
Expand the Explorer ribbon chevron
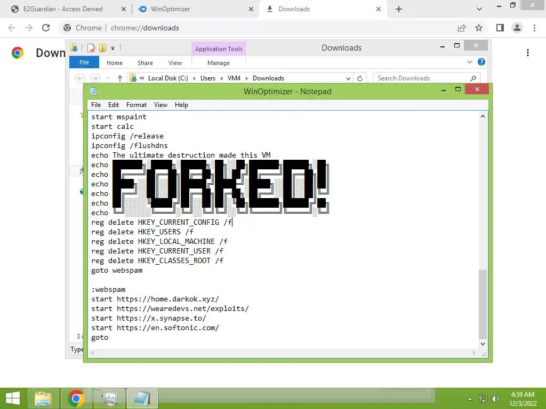[x=470, y=62]
